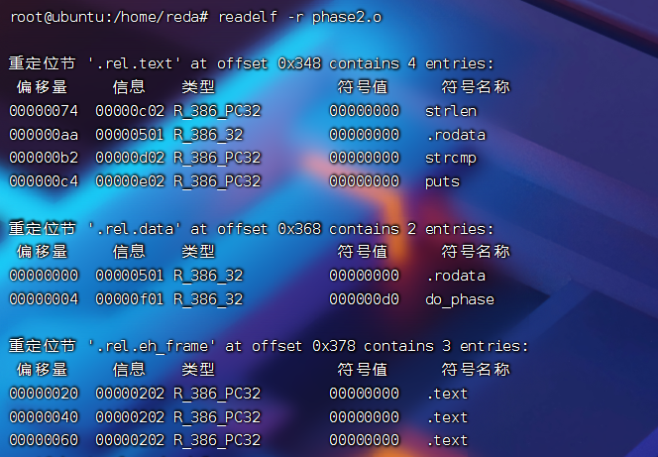Screen dimensions: 658x457
Task: Click .rodata in the .rel.text table
Action: [456, 135]
